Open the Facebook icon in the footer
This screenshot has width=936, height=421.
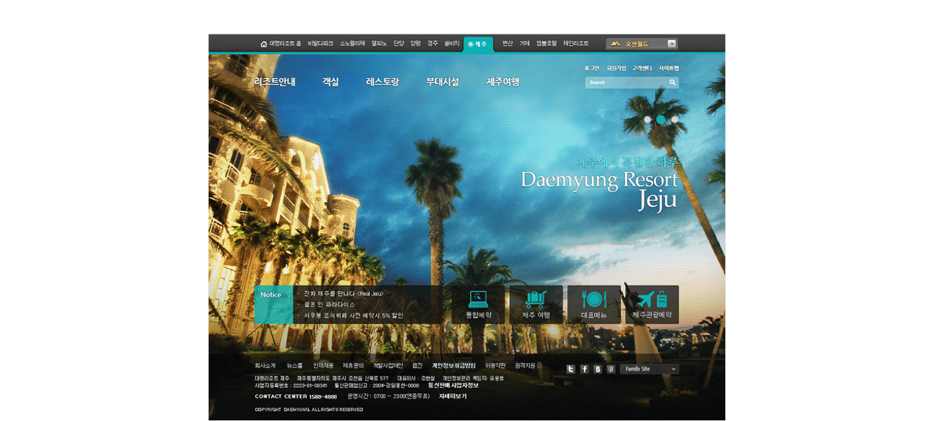(584, 369)
